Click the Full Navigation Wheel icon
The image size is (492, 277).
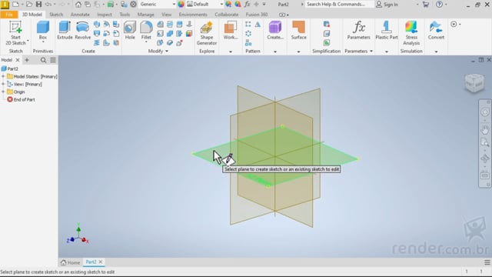click(x=485, y=112)
